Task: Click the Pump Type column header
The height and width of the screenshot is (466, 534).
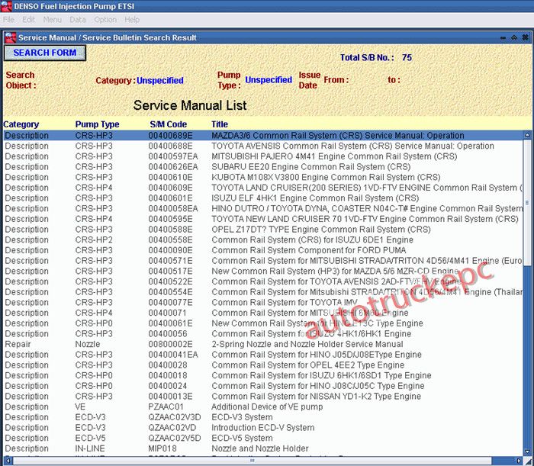Action: point(97,124)
